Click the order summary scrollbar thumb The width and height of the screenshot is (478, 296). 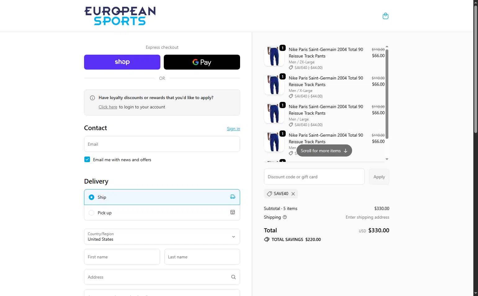387,94
